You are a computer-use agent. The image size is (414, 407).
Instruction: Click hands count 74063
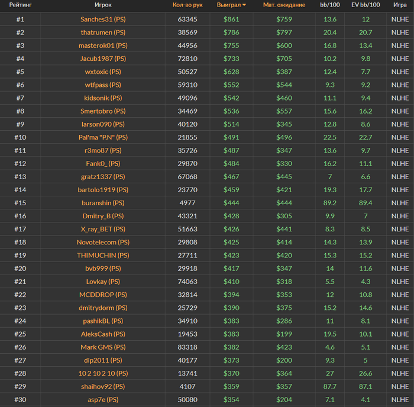187,282
